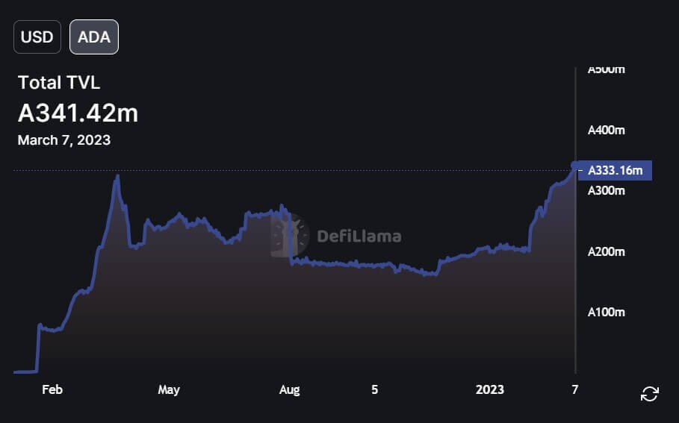Click the May label on time axis
Image resolution: width=679 pixels, height=423 pixels.
tap(169, 389)
